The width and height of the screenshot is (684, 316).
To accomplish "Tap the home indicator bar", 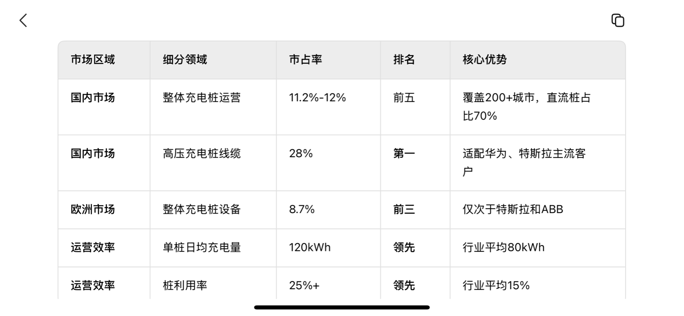I will click(x=342, y=307).
